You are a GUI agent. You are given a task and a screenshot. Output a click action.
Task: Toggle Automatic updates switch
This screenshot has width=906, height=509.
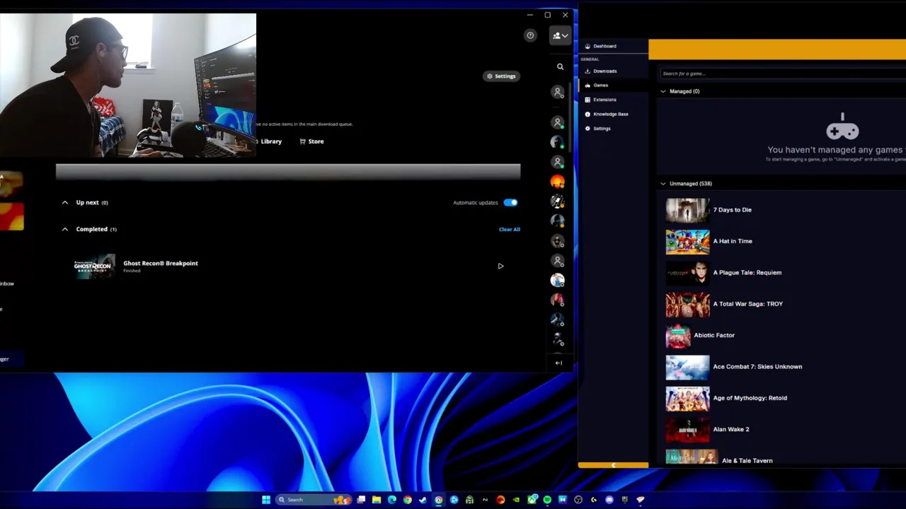510,202
